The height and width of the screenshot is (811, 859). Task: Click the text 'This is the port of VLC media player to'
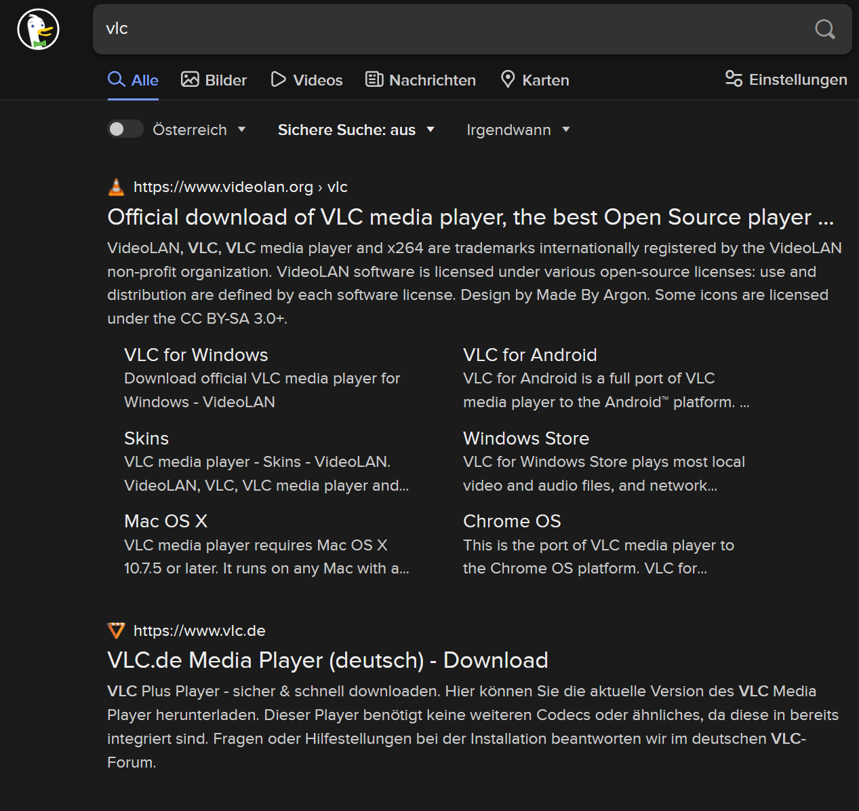point(599,546)
